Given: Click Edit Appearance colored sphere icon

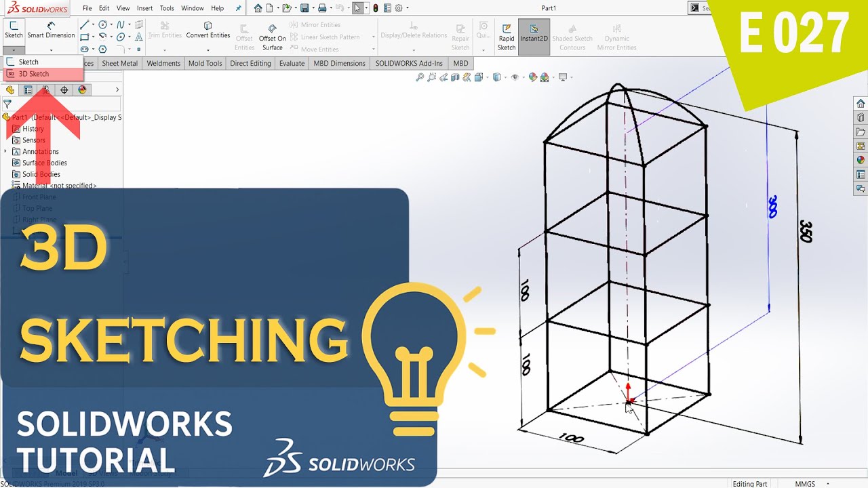Looking at the screenshot, I should coord(533,77).
